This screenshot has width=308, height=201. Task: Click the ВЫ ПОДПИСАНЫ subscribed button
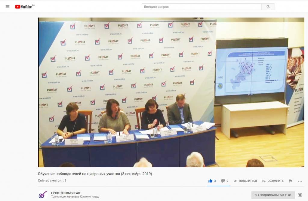[273, 195]
